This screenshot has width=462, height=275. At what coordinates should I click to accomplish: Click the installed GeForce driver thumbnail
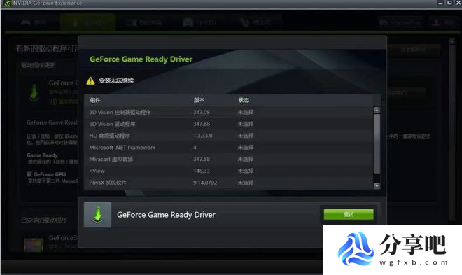(x=34, y=245)
